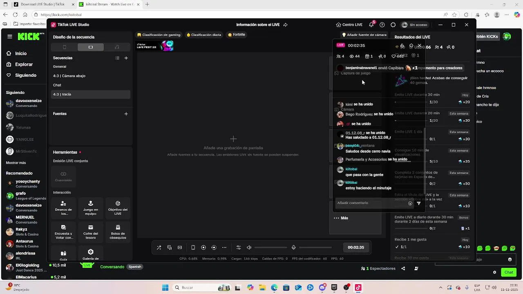Screen dimensions: 523x294
Task: Open Cofre del tesoro tool
Action: 91,232
